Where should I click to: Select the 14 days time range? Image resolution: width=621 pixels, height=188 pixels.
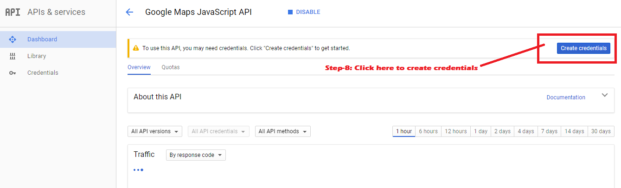(574, 131)
